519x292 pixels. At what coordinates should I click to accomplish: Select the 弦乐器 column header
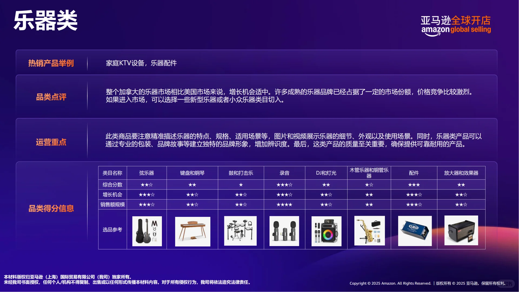[x=147, y=173]
